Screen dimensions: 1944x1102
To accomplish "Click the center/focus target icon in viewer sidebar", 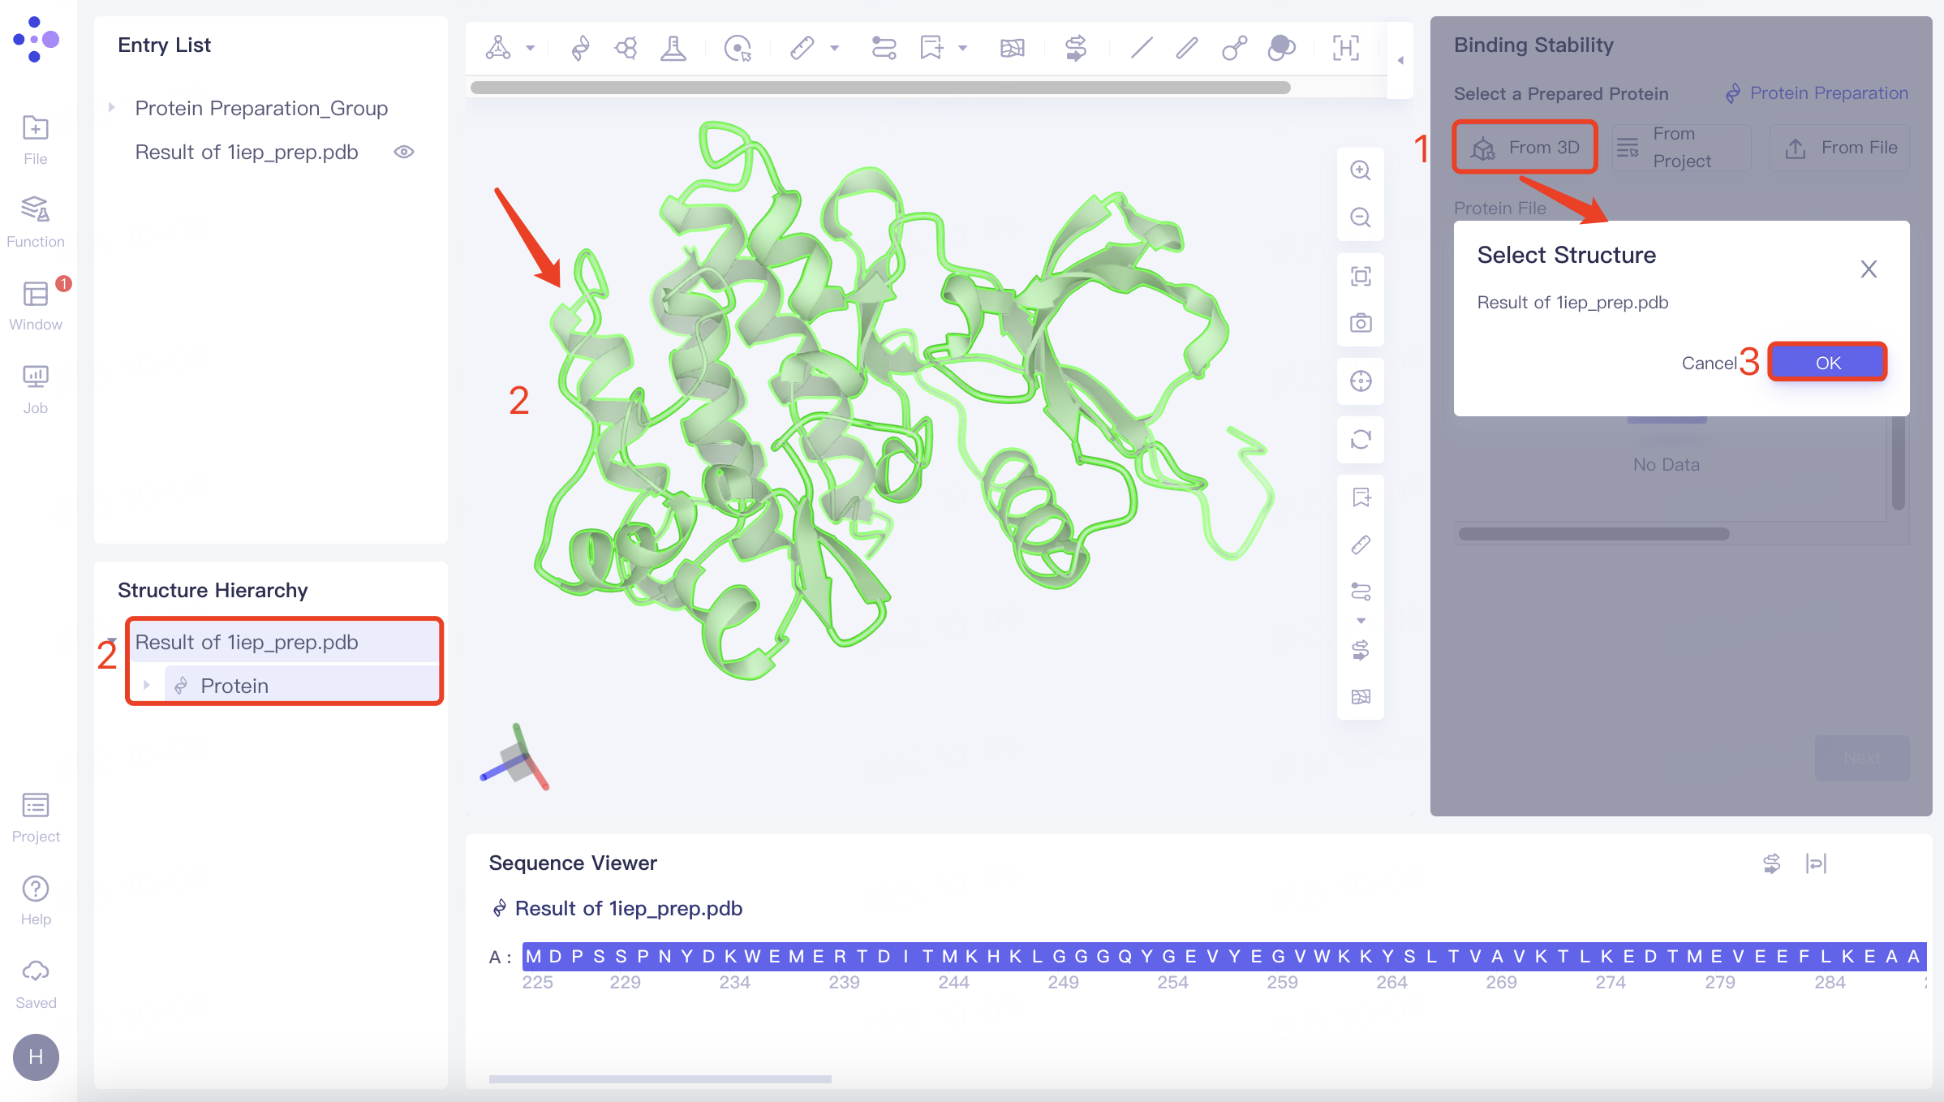I will tap(1361, 381).
